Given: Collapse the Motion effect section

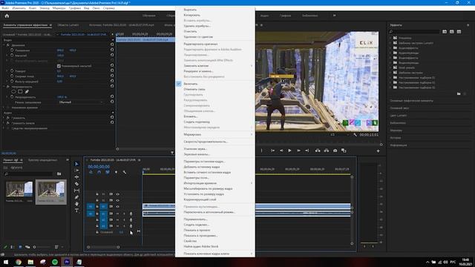Looking at the screenshot, I should (4, 45).
